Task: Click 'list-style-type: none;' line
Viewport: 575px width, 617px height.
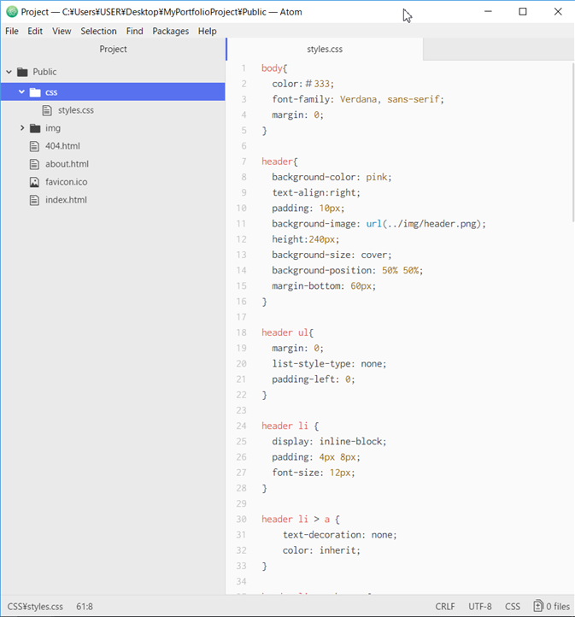Action: [329, 363]
